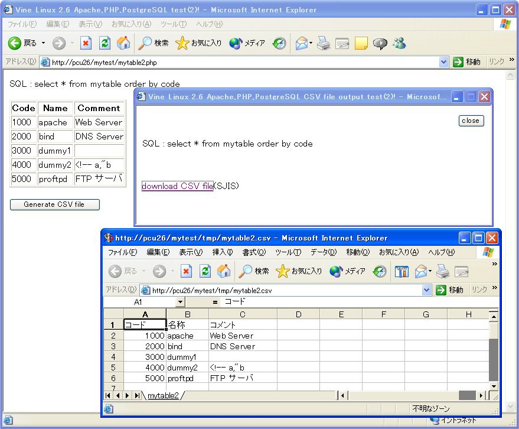Click spreadsheet vertical scrollbar down arrow
519x429 pixels.
494,386
